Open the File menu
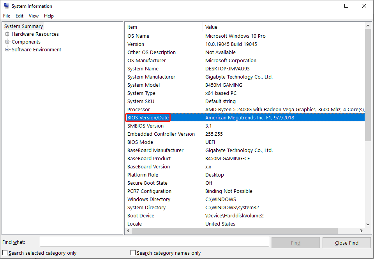Viewport: 374px width, 259px height. pos(6,16)
